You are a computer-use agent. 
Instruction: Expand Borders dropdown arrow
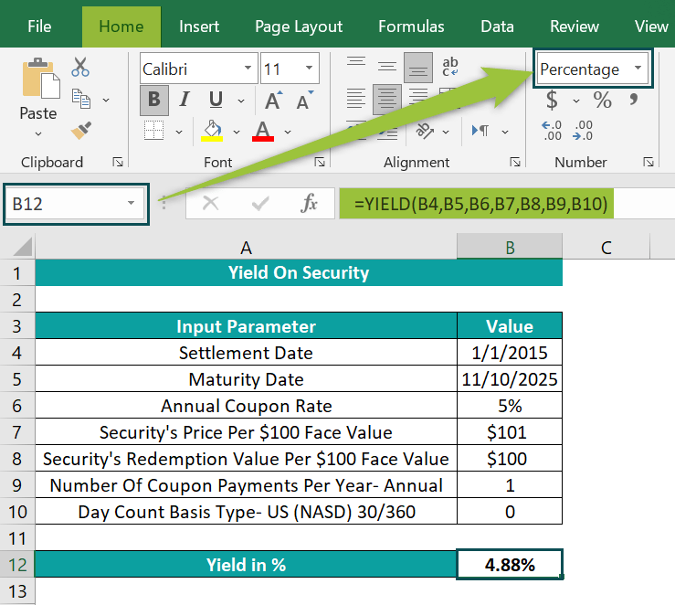pos(179,132)
